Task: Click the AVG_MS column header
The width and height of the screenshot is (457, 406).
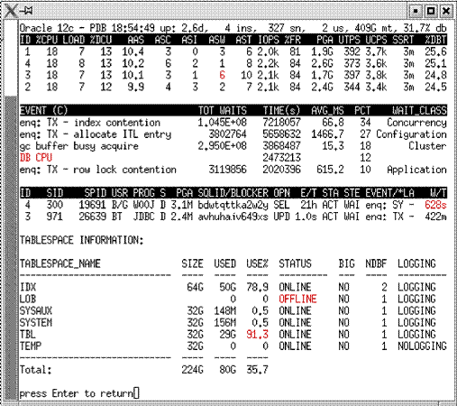Action: click(x=327, y=111)
